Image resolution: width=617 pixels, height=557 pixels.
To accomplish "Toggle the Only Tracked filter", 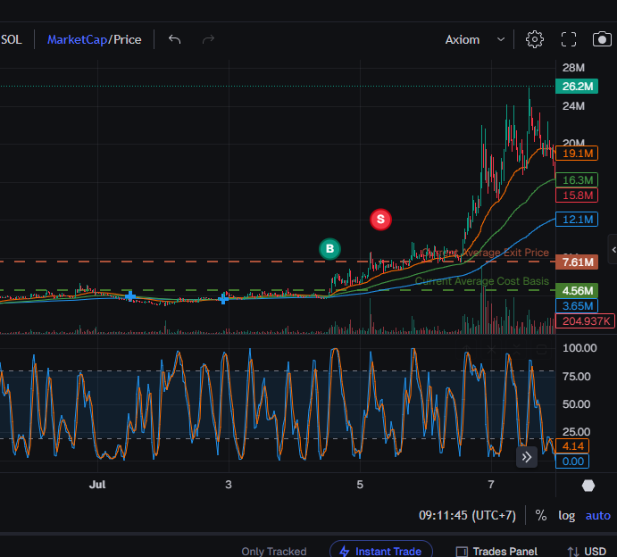I will pos(274,552).
